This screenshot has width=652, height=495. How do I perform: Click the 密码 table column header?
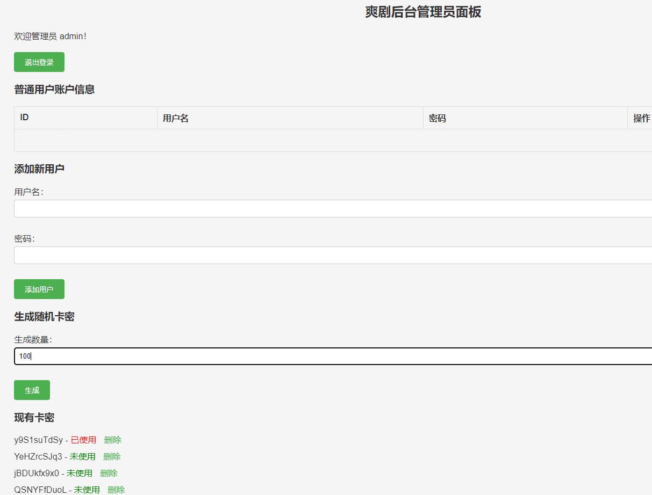pos(438,118)
